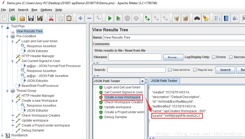
Task: Click the Stop test icon
Action: tap(127, 18)
